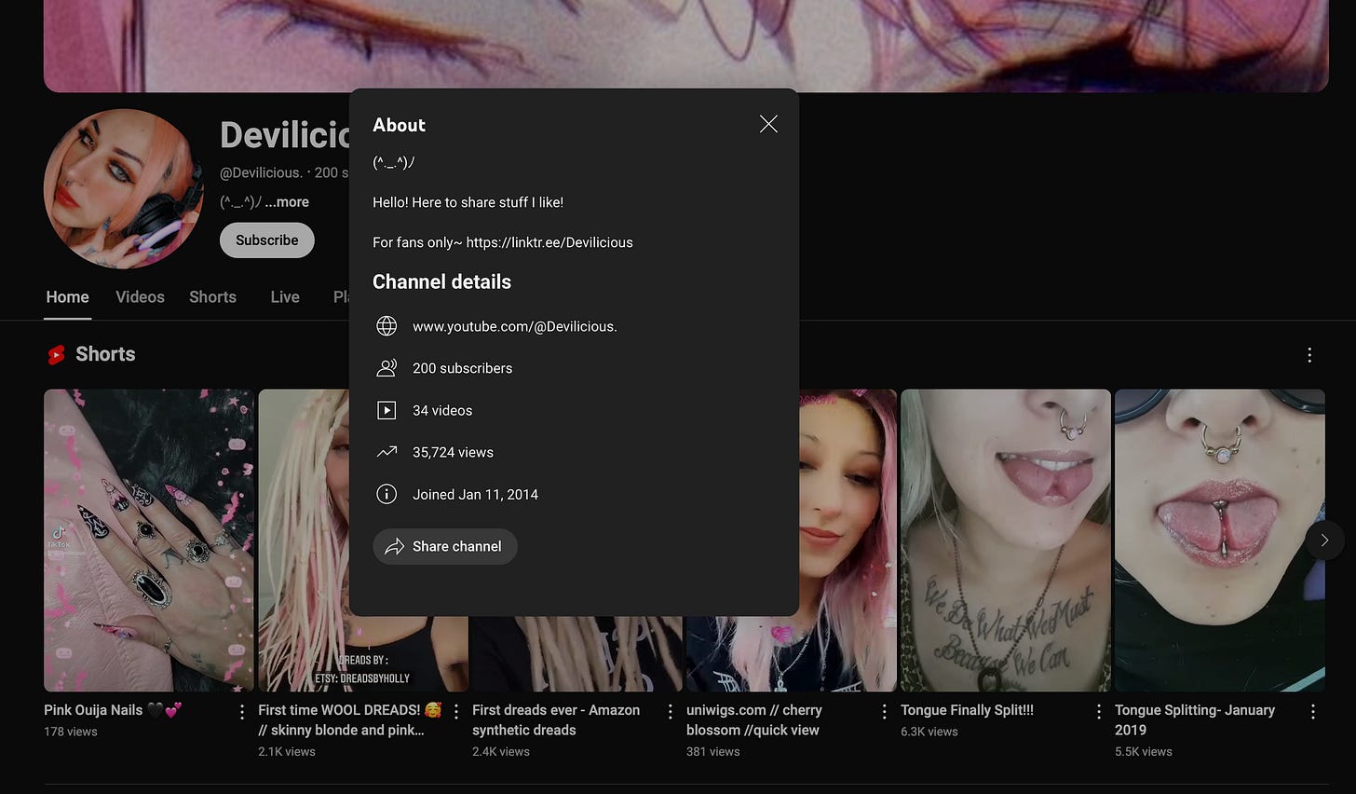1356x794 pixels.
Task: Open options for Tongue Finally Split short
Action: (x=1099, y=712)
